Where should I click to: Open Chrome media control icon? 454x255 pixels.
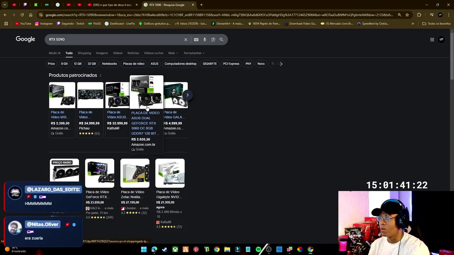pos(432,15)
